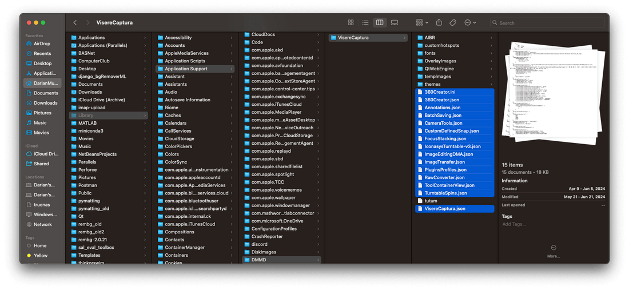
Task: Select the PluginsProfiles.json file
Action: [x=455, y=170]
